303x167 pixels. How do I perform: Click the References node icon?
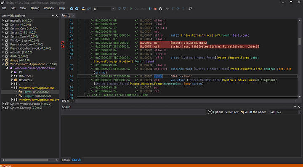(16, 76)
